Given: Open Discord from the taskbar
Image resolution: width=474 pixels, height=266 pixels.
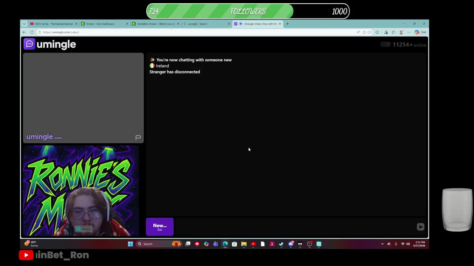Looking at the screenshot, I should pos(291,244).
